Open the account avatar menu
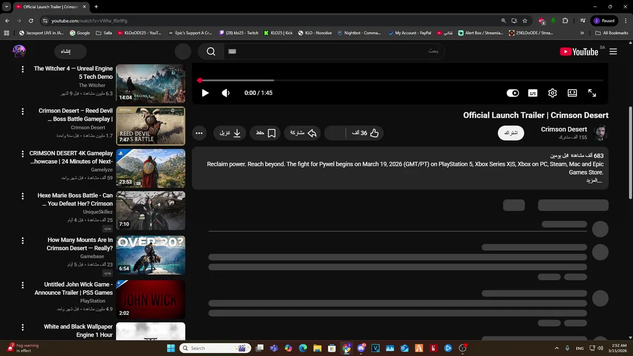Image resolution: width=633 pixels, height=356 pixels. pos(19,51)
